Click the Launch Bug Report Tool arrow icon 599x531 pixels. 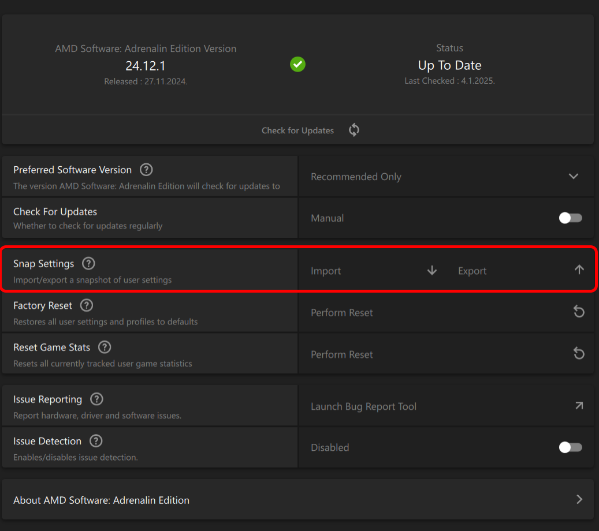(x=579, y=405)
